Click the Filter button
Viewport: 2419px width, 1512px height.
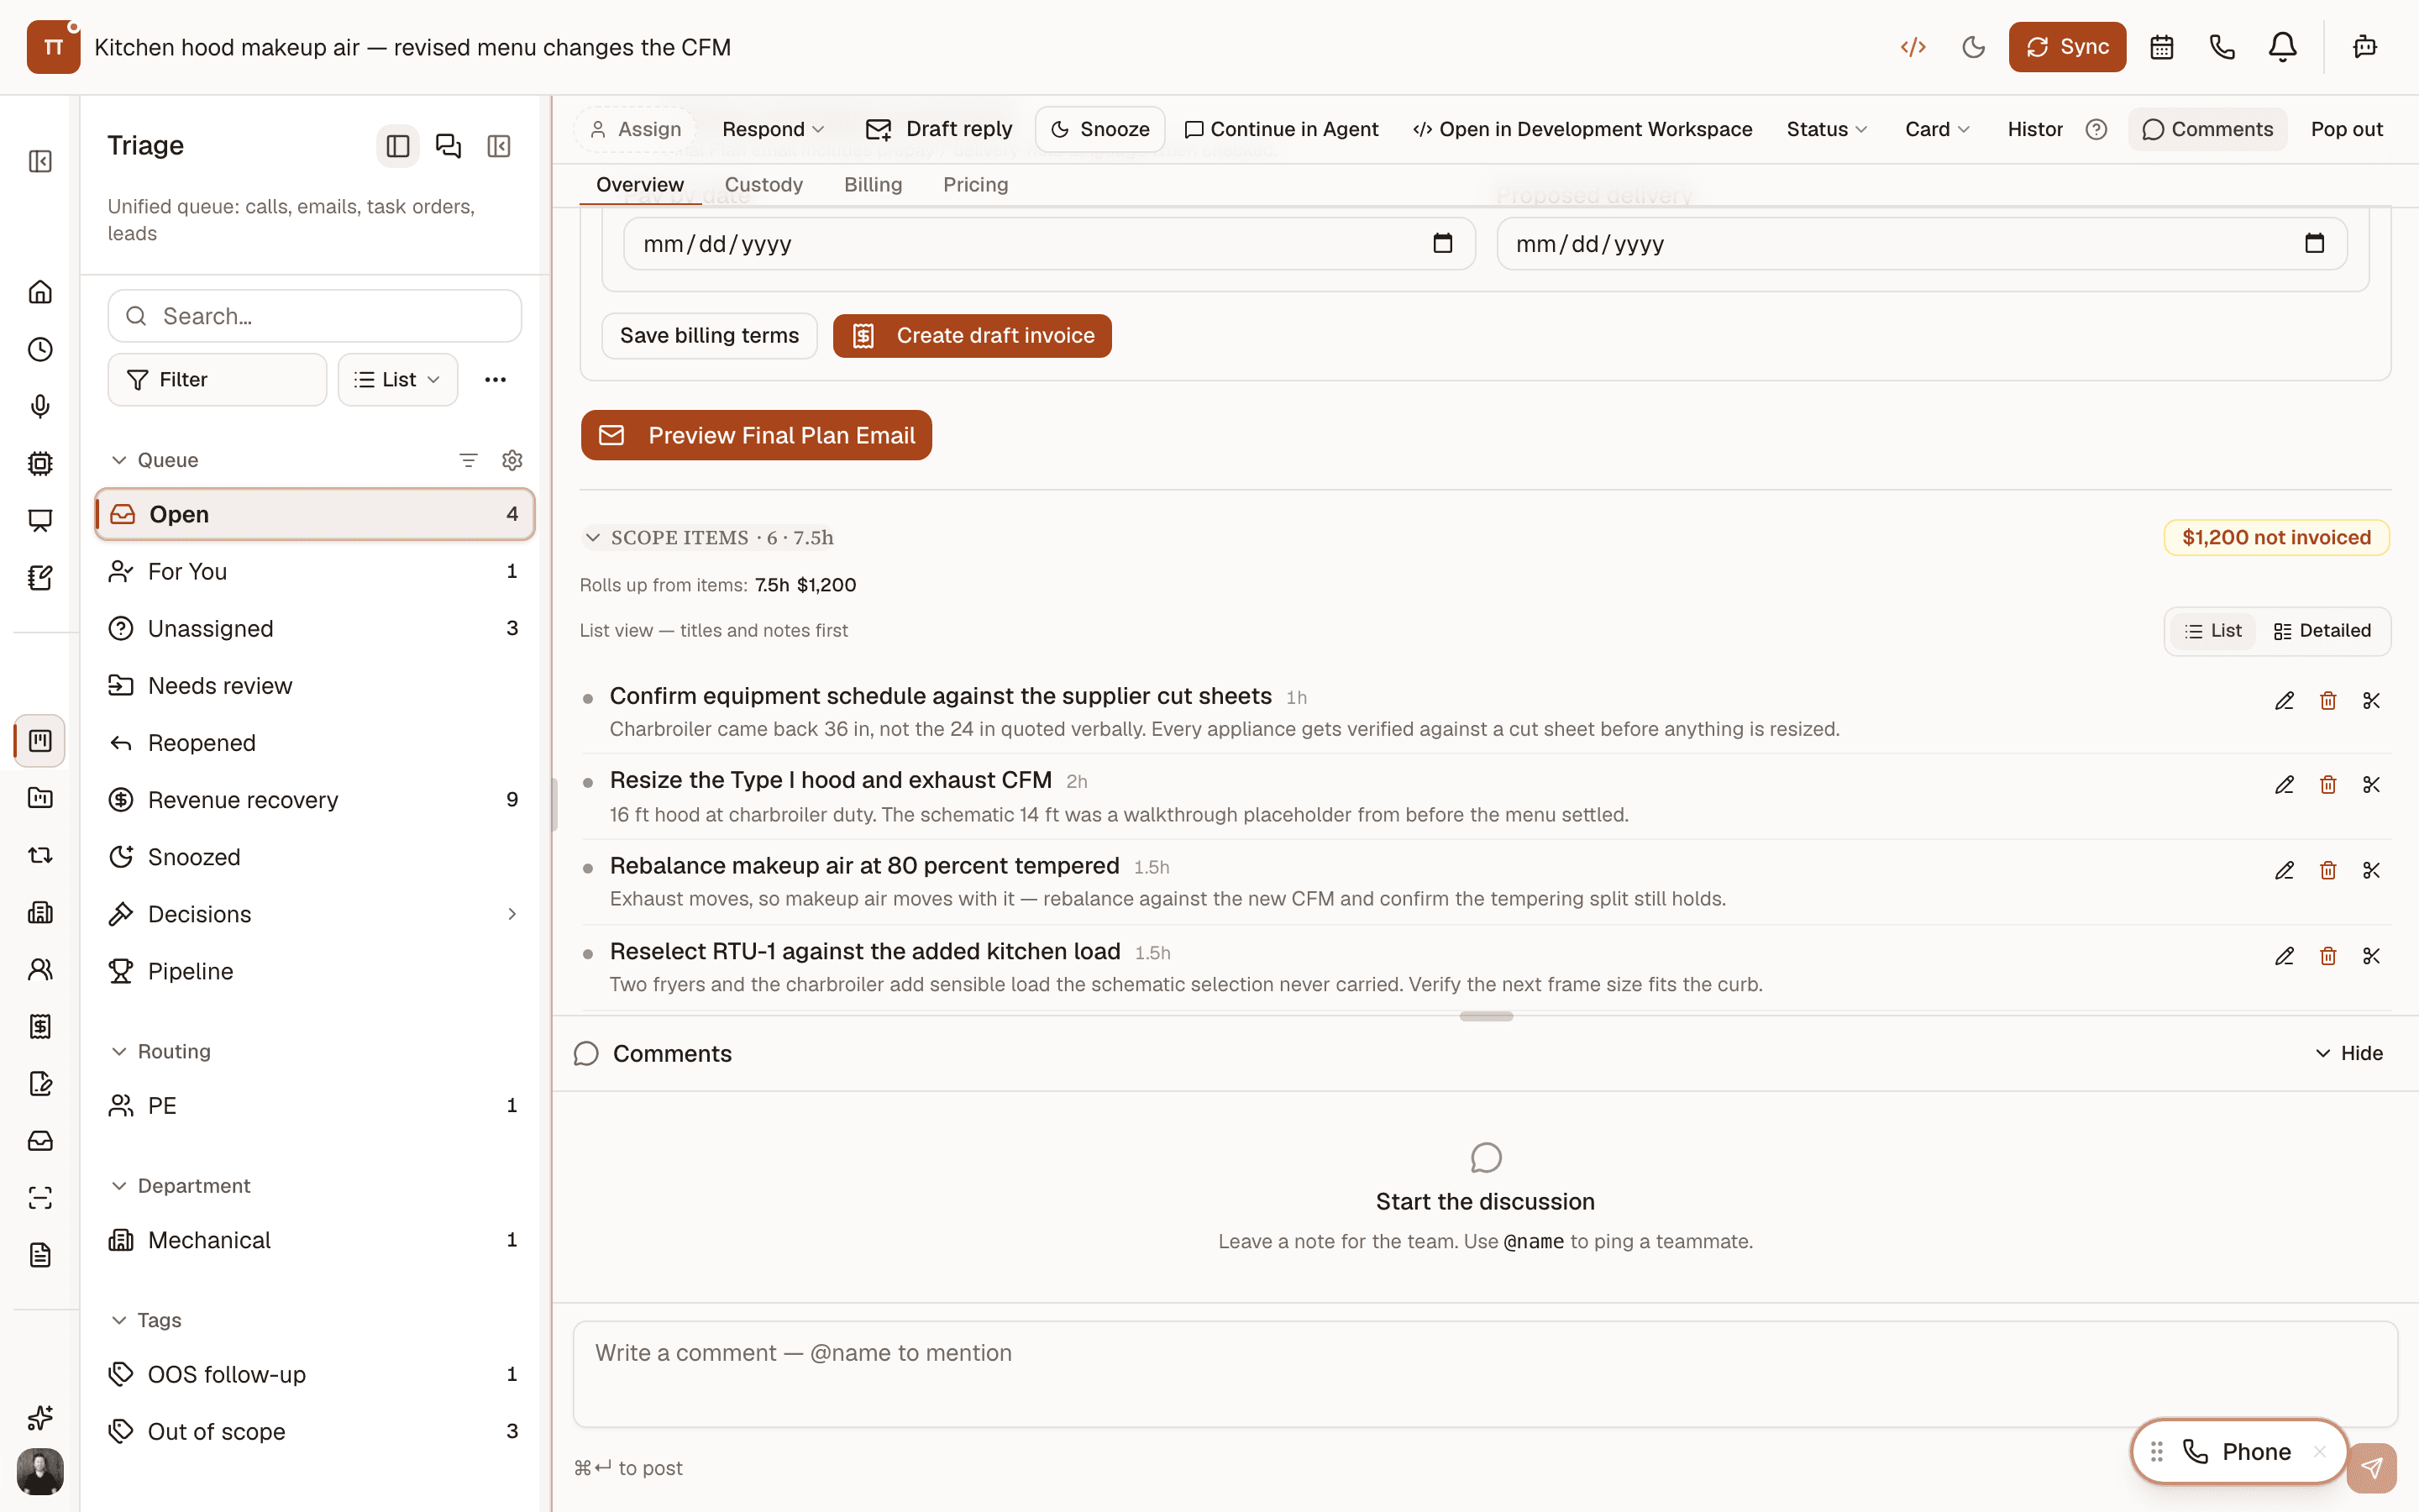217,379
